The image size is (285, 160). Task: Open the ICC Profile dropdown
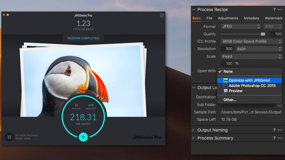pos(252,41)
